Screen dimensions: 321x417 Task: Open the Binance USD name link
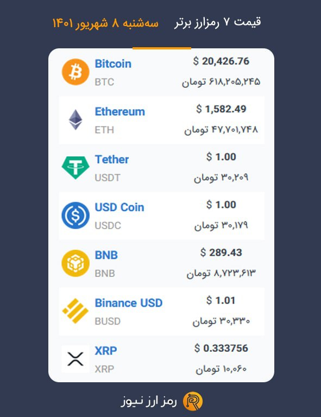[x=129, y=303]
